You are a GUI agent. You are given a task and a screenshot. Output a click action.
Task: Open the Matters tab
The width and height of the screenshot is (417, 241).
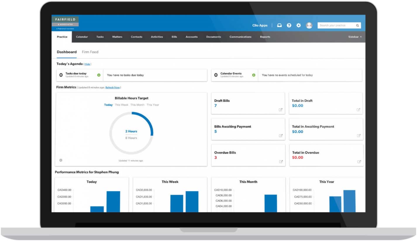117,37
